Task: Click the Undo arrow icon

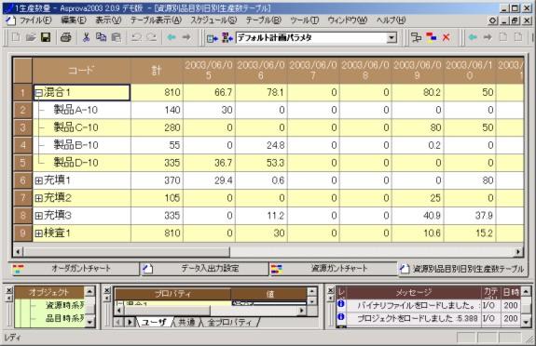Action: coord(136,37)
